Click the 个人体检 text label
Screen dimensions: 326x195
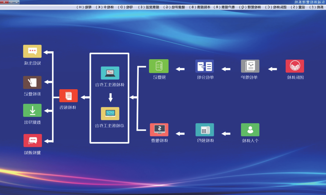pyautogui.click(x=250, y=141)
